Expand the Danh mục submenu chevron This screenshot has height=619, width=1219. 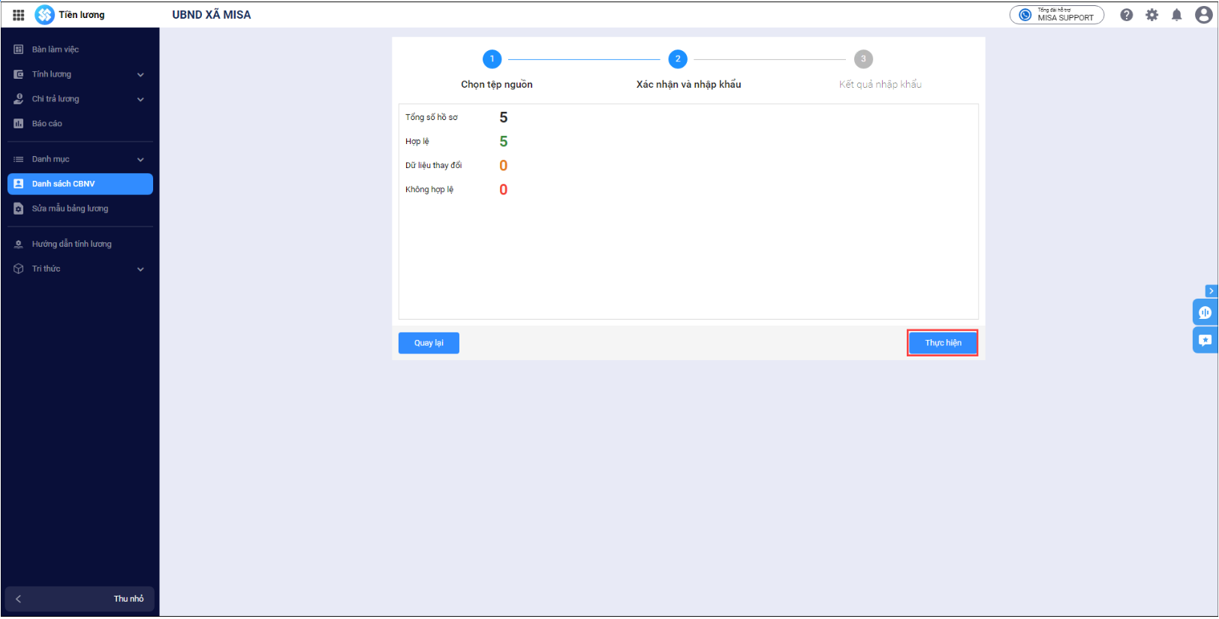click(140, 160)
